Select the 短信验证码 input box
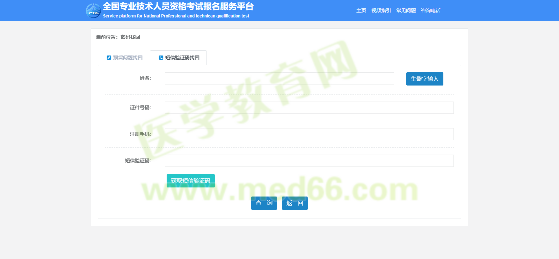559x259 pixels. pyautogui.click(x=309, y=161)
